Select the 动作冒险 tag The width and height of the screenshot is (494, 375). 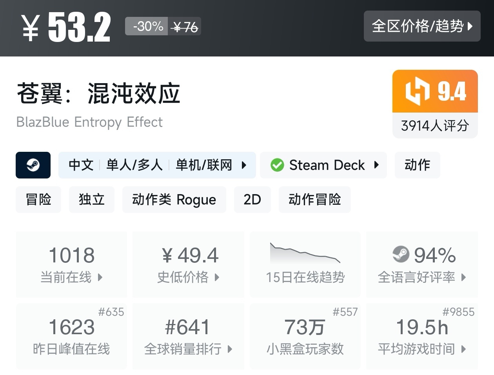(314, 200)
